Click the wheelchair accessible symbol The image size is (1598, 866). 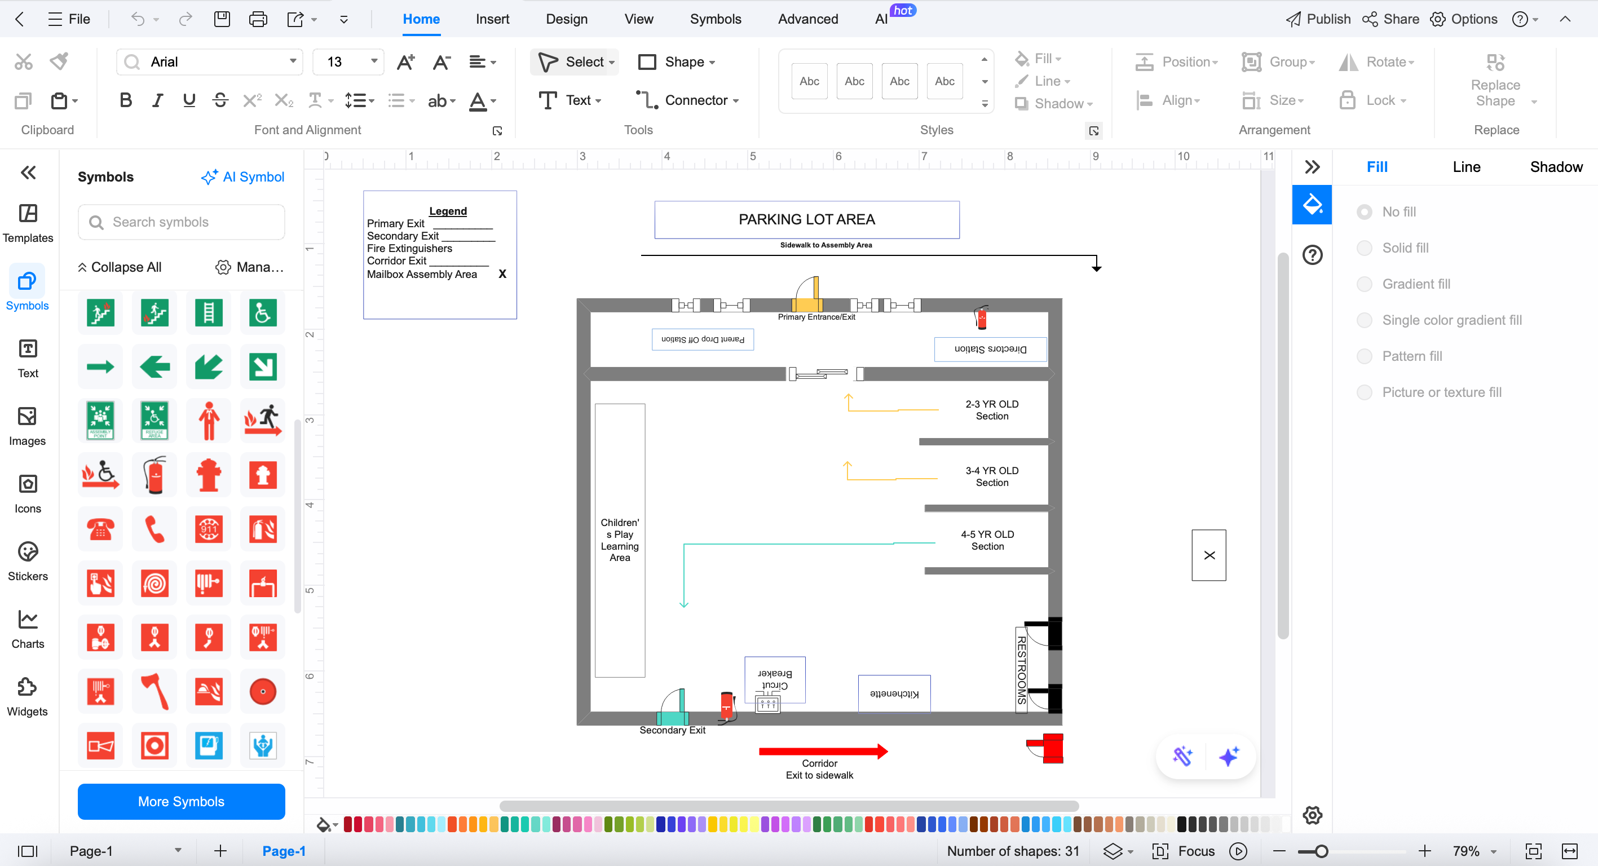[x=262, y=312]
